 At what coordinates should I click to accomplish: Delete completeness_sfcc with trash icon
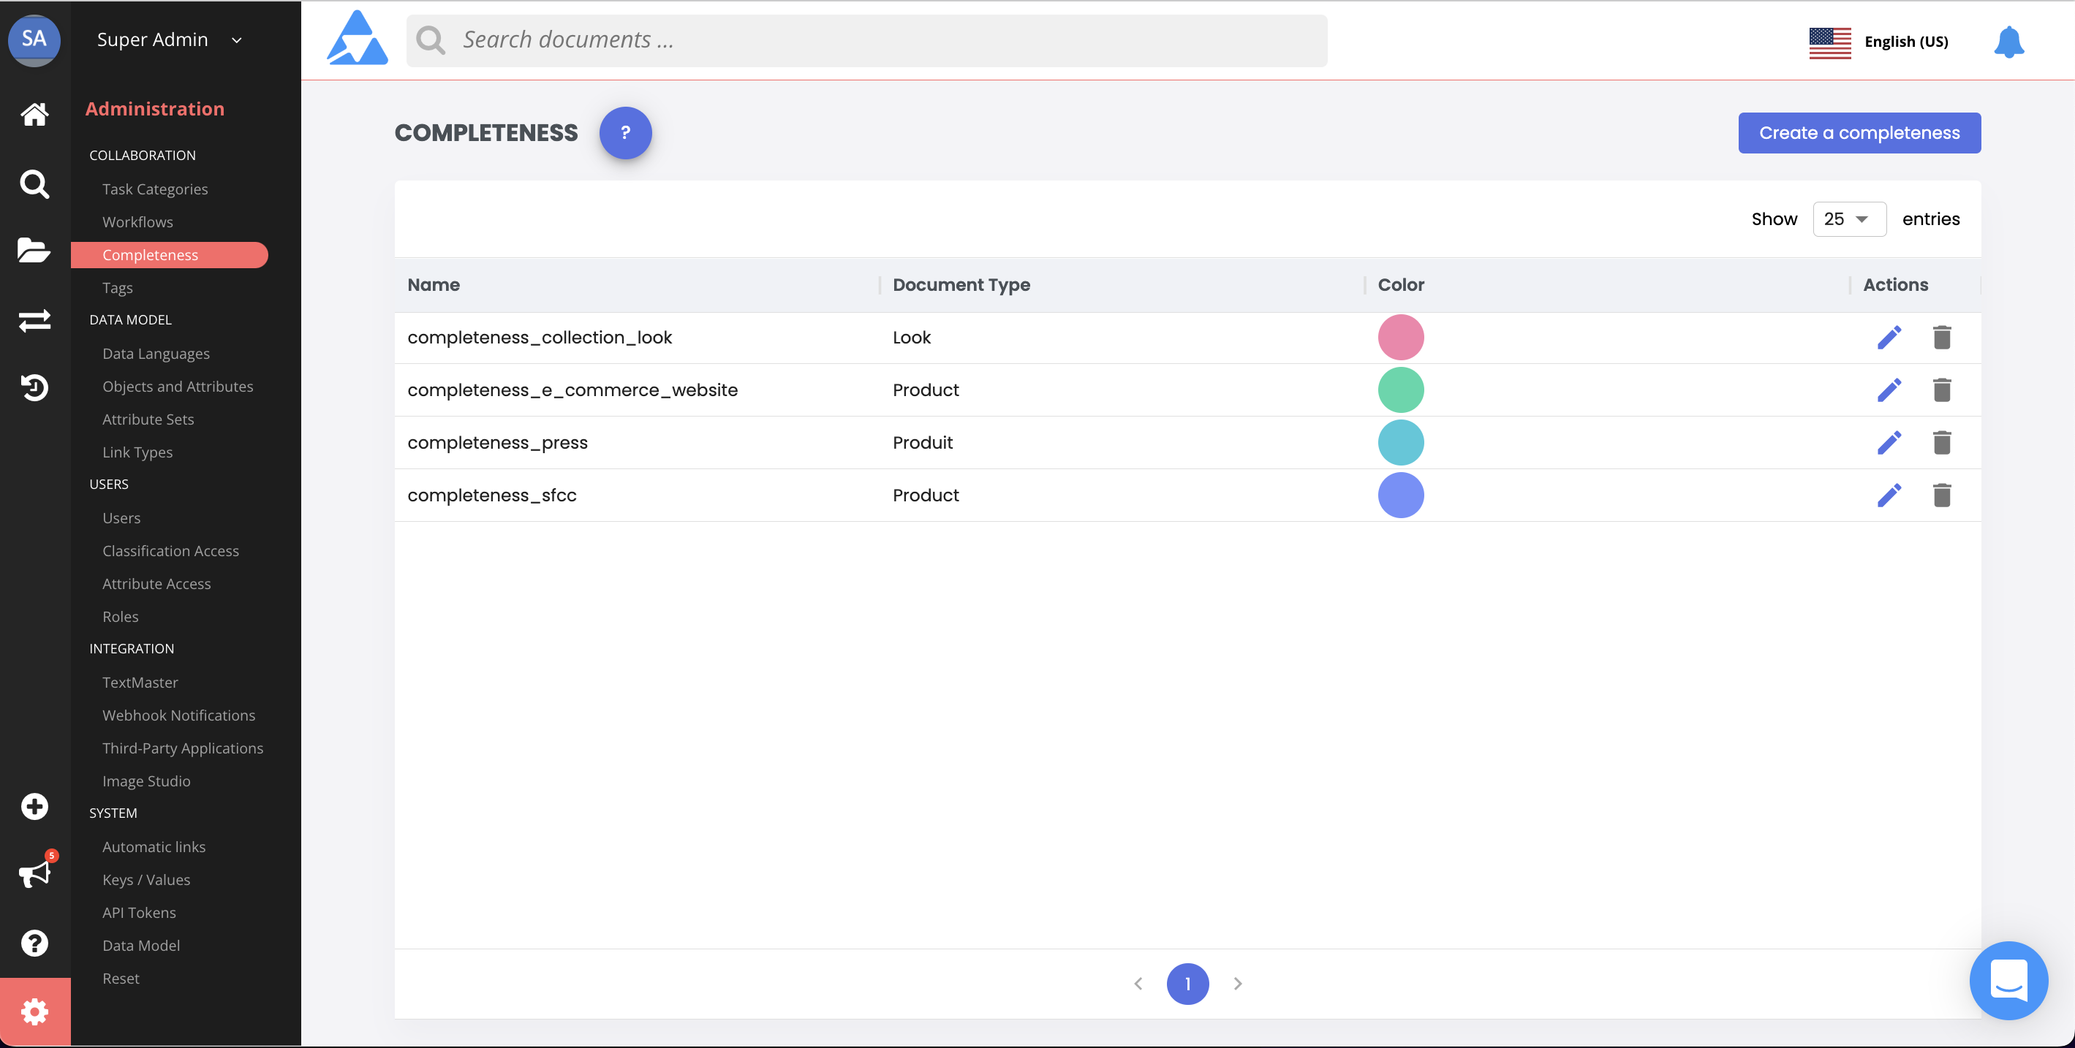pos(1941,495)
